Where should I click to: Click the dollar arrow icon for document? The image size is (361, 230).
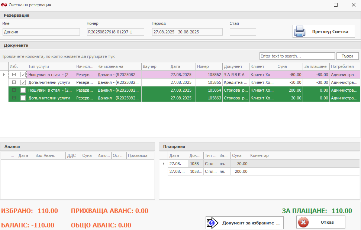[x=212, y=223]
